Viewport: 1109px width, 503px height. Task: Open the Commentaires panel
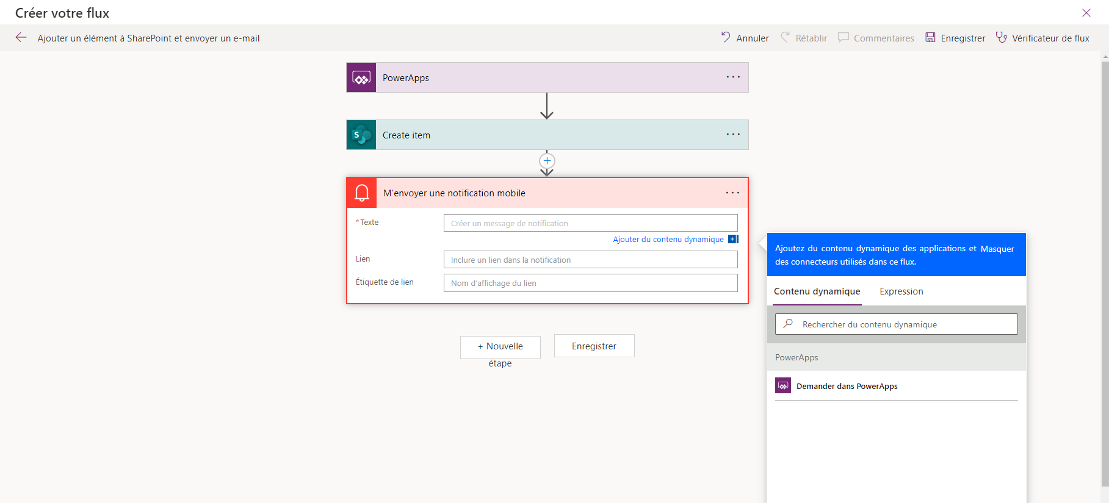(x=876, y=38)
